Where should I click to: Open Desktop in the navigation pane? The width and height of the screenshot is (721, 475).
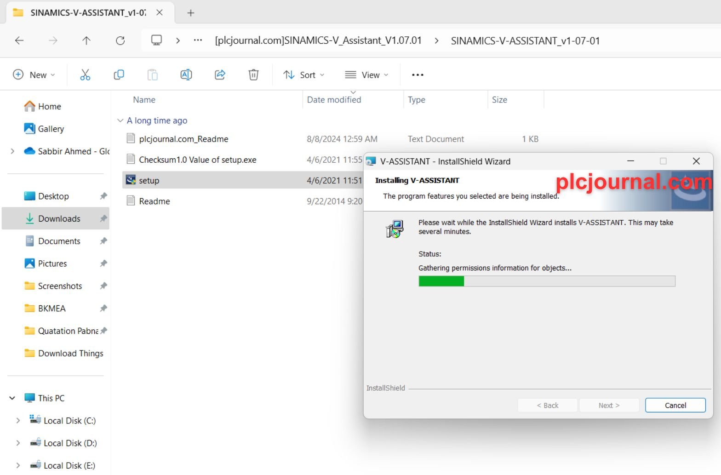coord(46,196)
